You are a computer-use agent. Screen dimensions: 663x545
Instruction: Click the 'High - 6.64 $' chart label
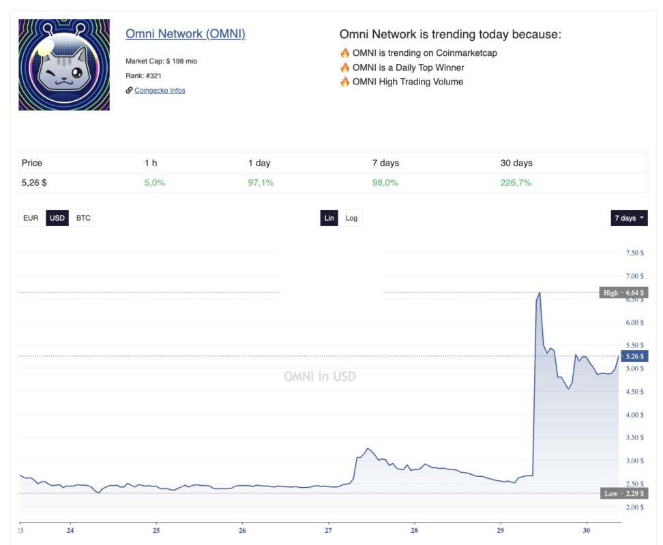623,292
